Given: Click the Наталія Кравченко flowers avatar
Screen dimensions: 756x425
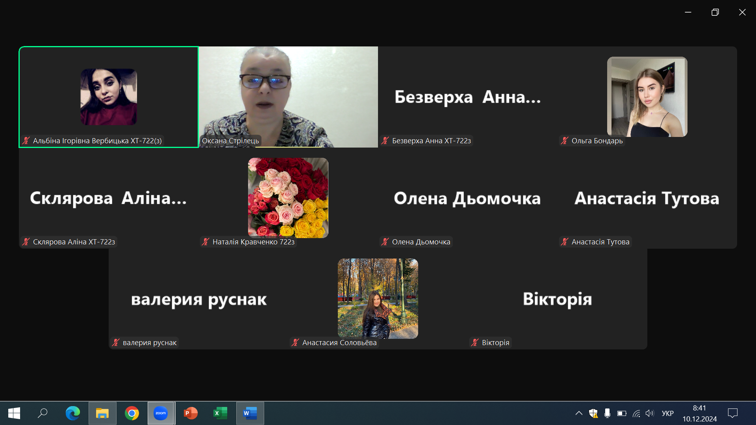Looking at the screenshot, I should pos(288,198).
